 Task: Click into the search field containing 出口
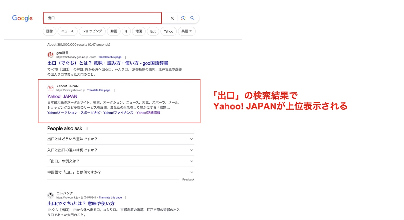[x=102, y=18]
